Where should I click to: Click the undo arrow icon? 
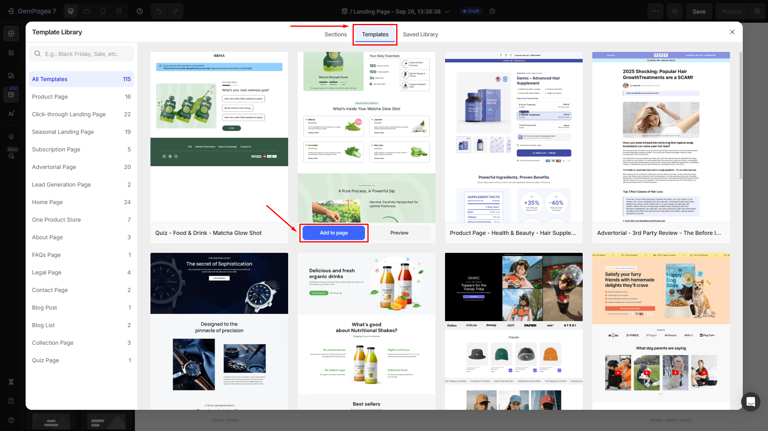coord(159,11)
